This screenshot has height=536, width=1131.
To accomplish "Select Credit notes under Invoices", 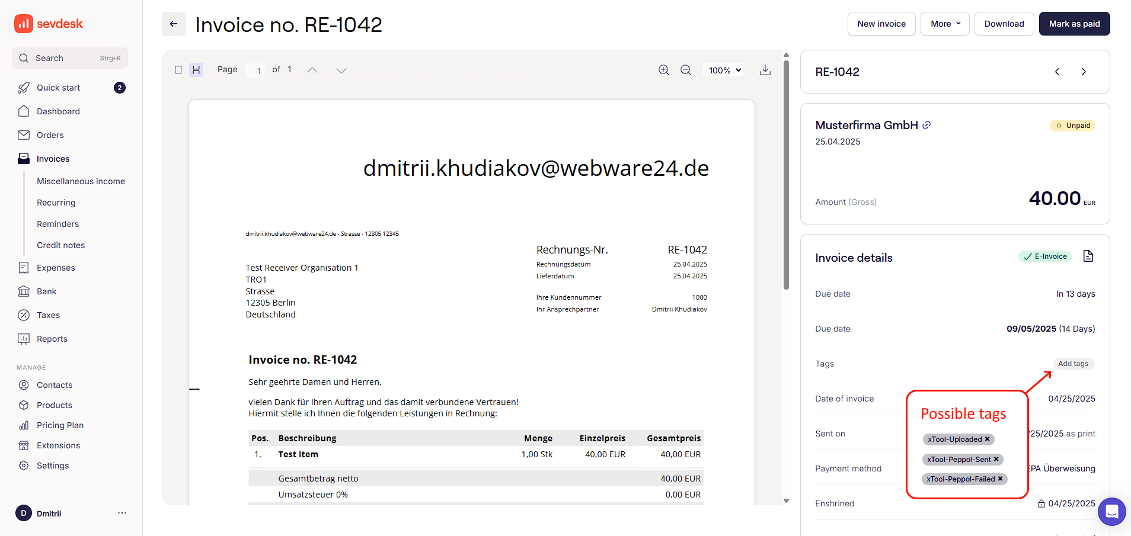I will (x=60, y=245).
